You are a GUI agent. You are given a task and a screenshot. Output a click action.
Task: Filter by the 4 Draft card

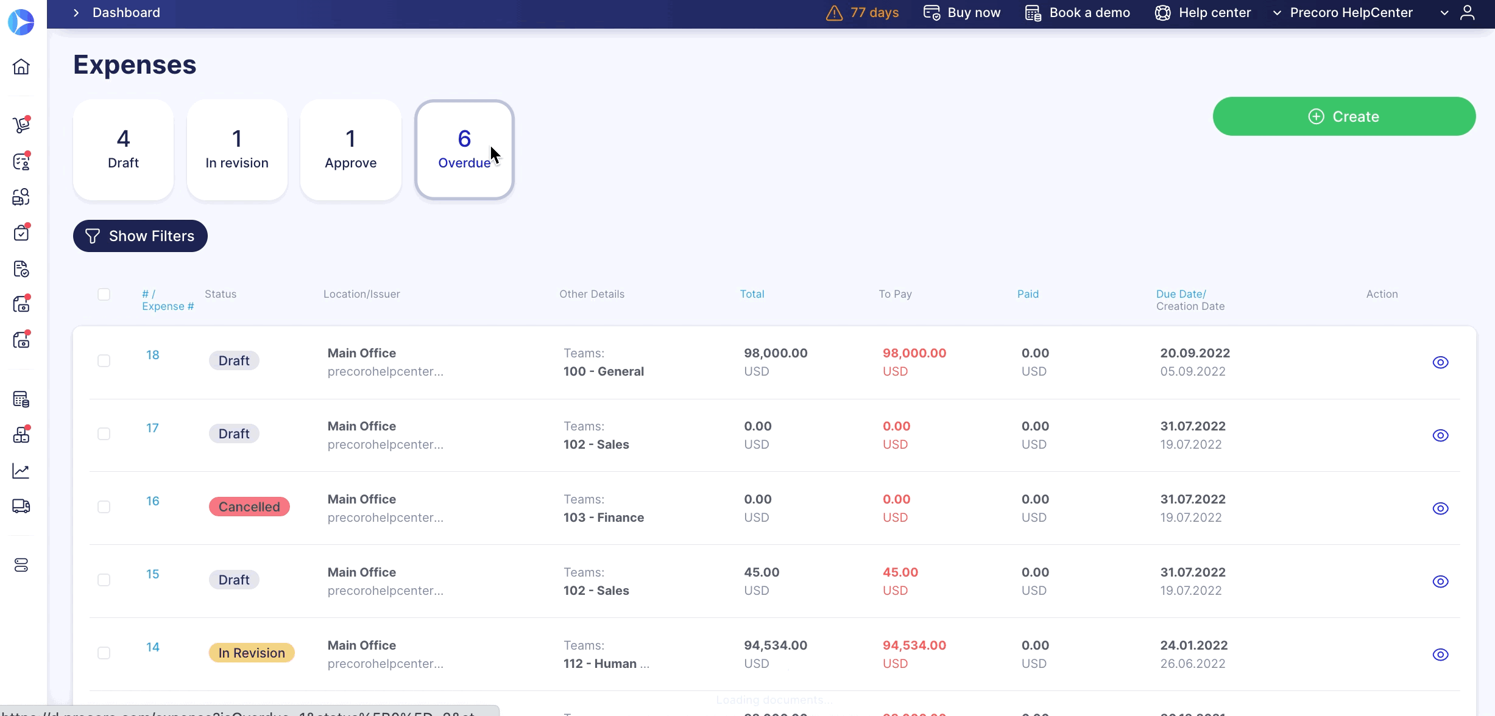click(x=123, y=150)
